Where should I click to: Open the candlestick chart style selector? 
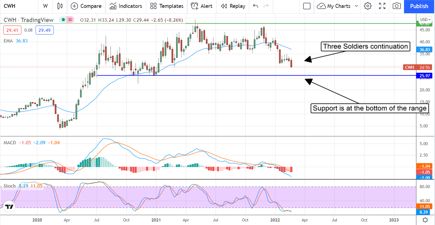point(60,6)
